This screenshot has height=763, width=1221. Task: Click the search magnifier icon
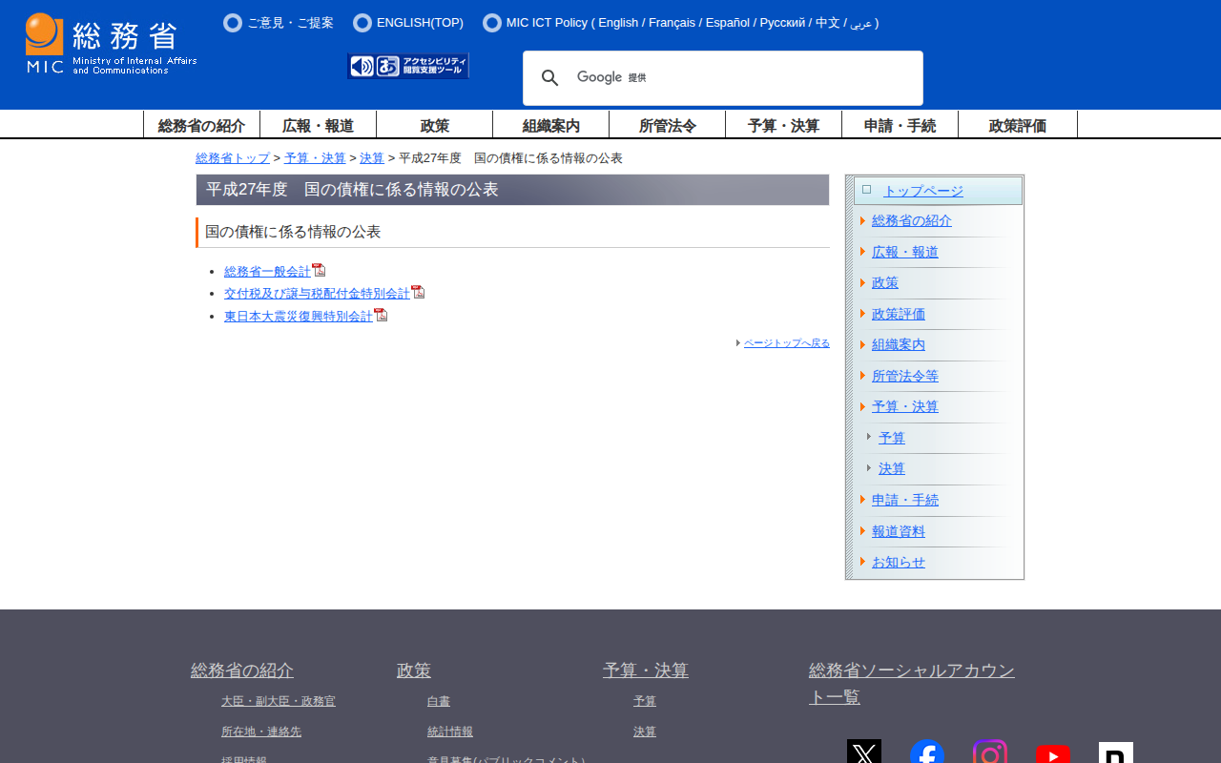[549, 78]
